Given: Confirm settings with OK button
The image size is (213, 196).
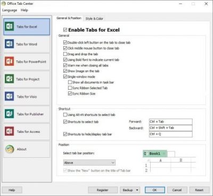Looking at the screenshot, I should click(x=155, y=190).
